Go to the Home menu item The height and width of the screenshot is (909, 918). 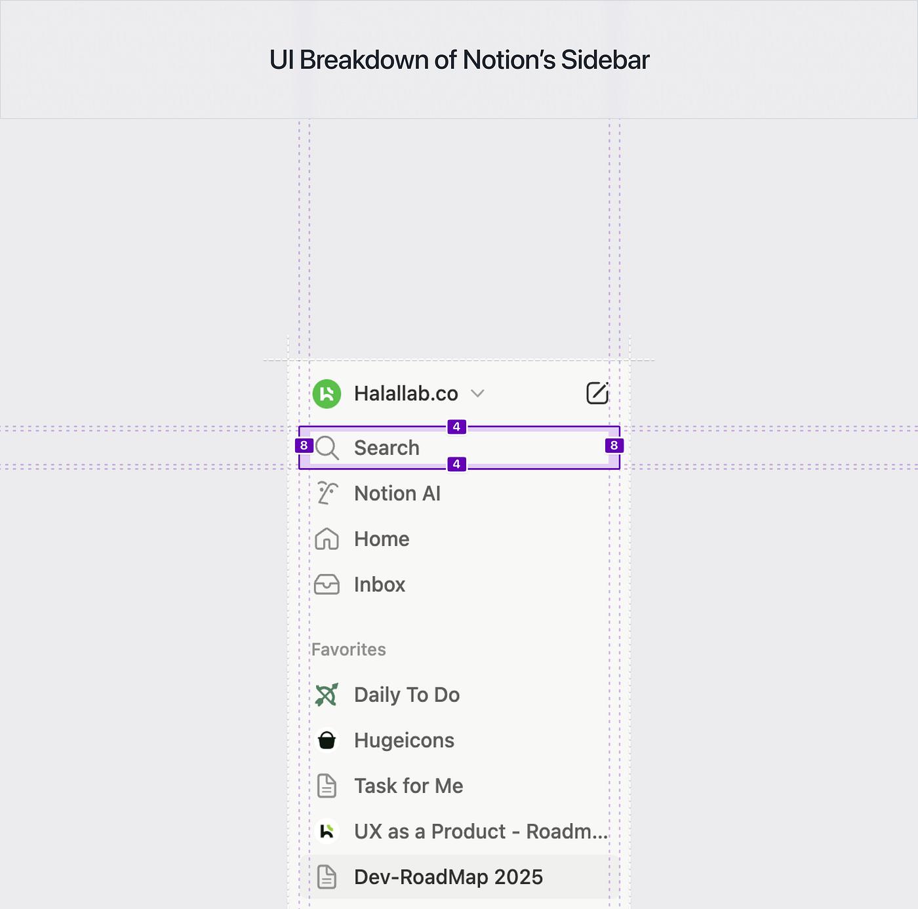point(459,539)
